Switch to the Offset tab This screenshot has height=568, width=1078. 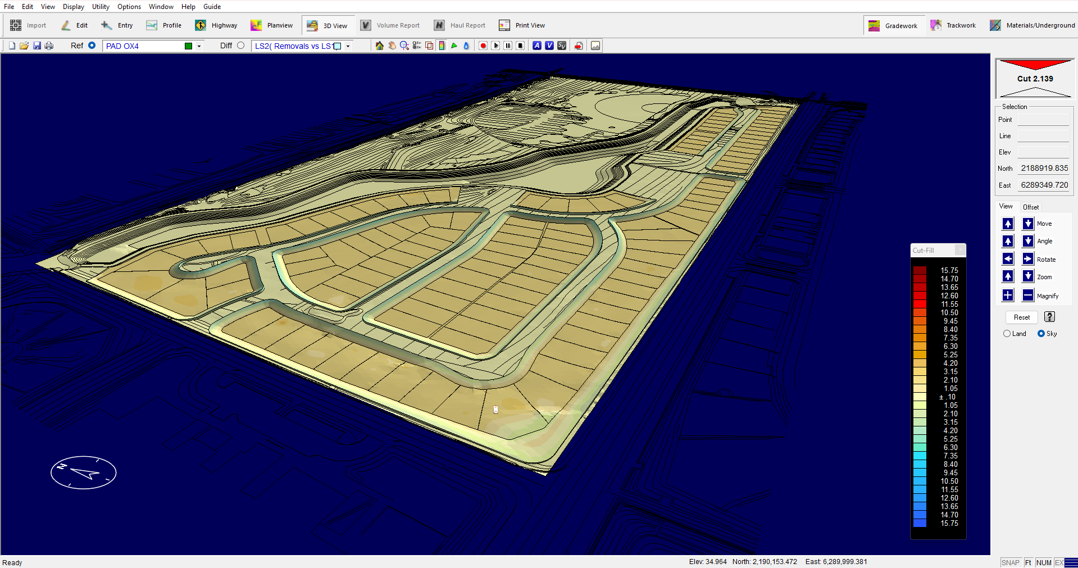coord(1030,207)
